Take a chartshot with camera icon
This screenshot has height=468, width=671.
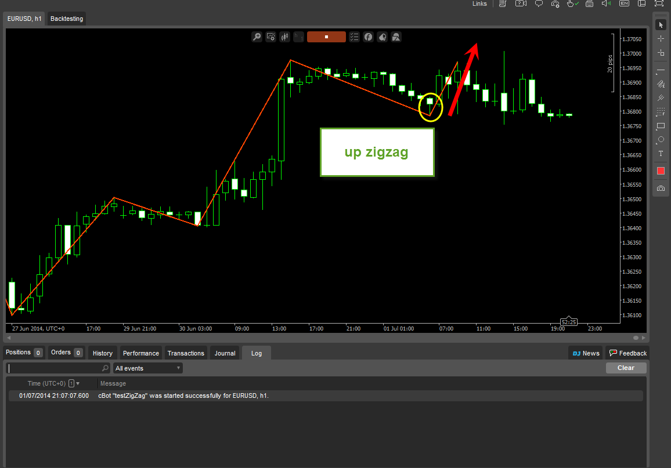[x=661, y=188]
